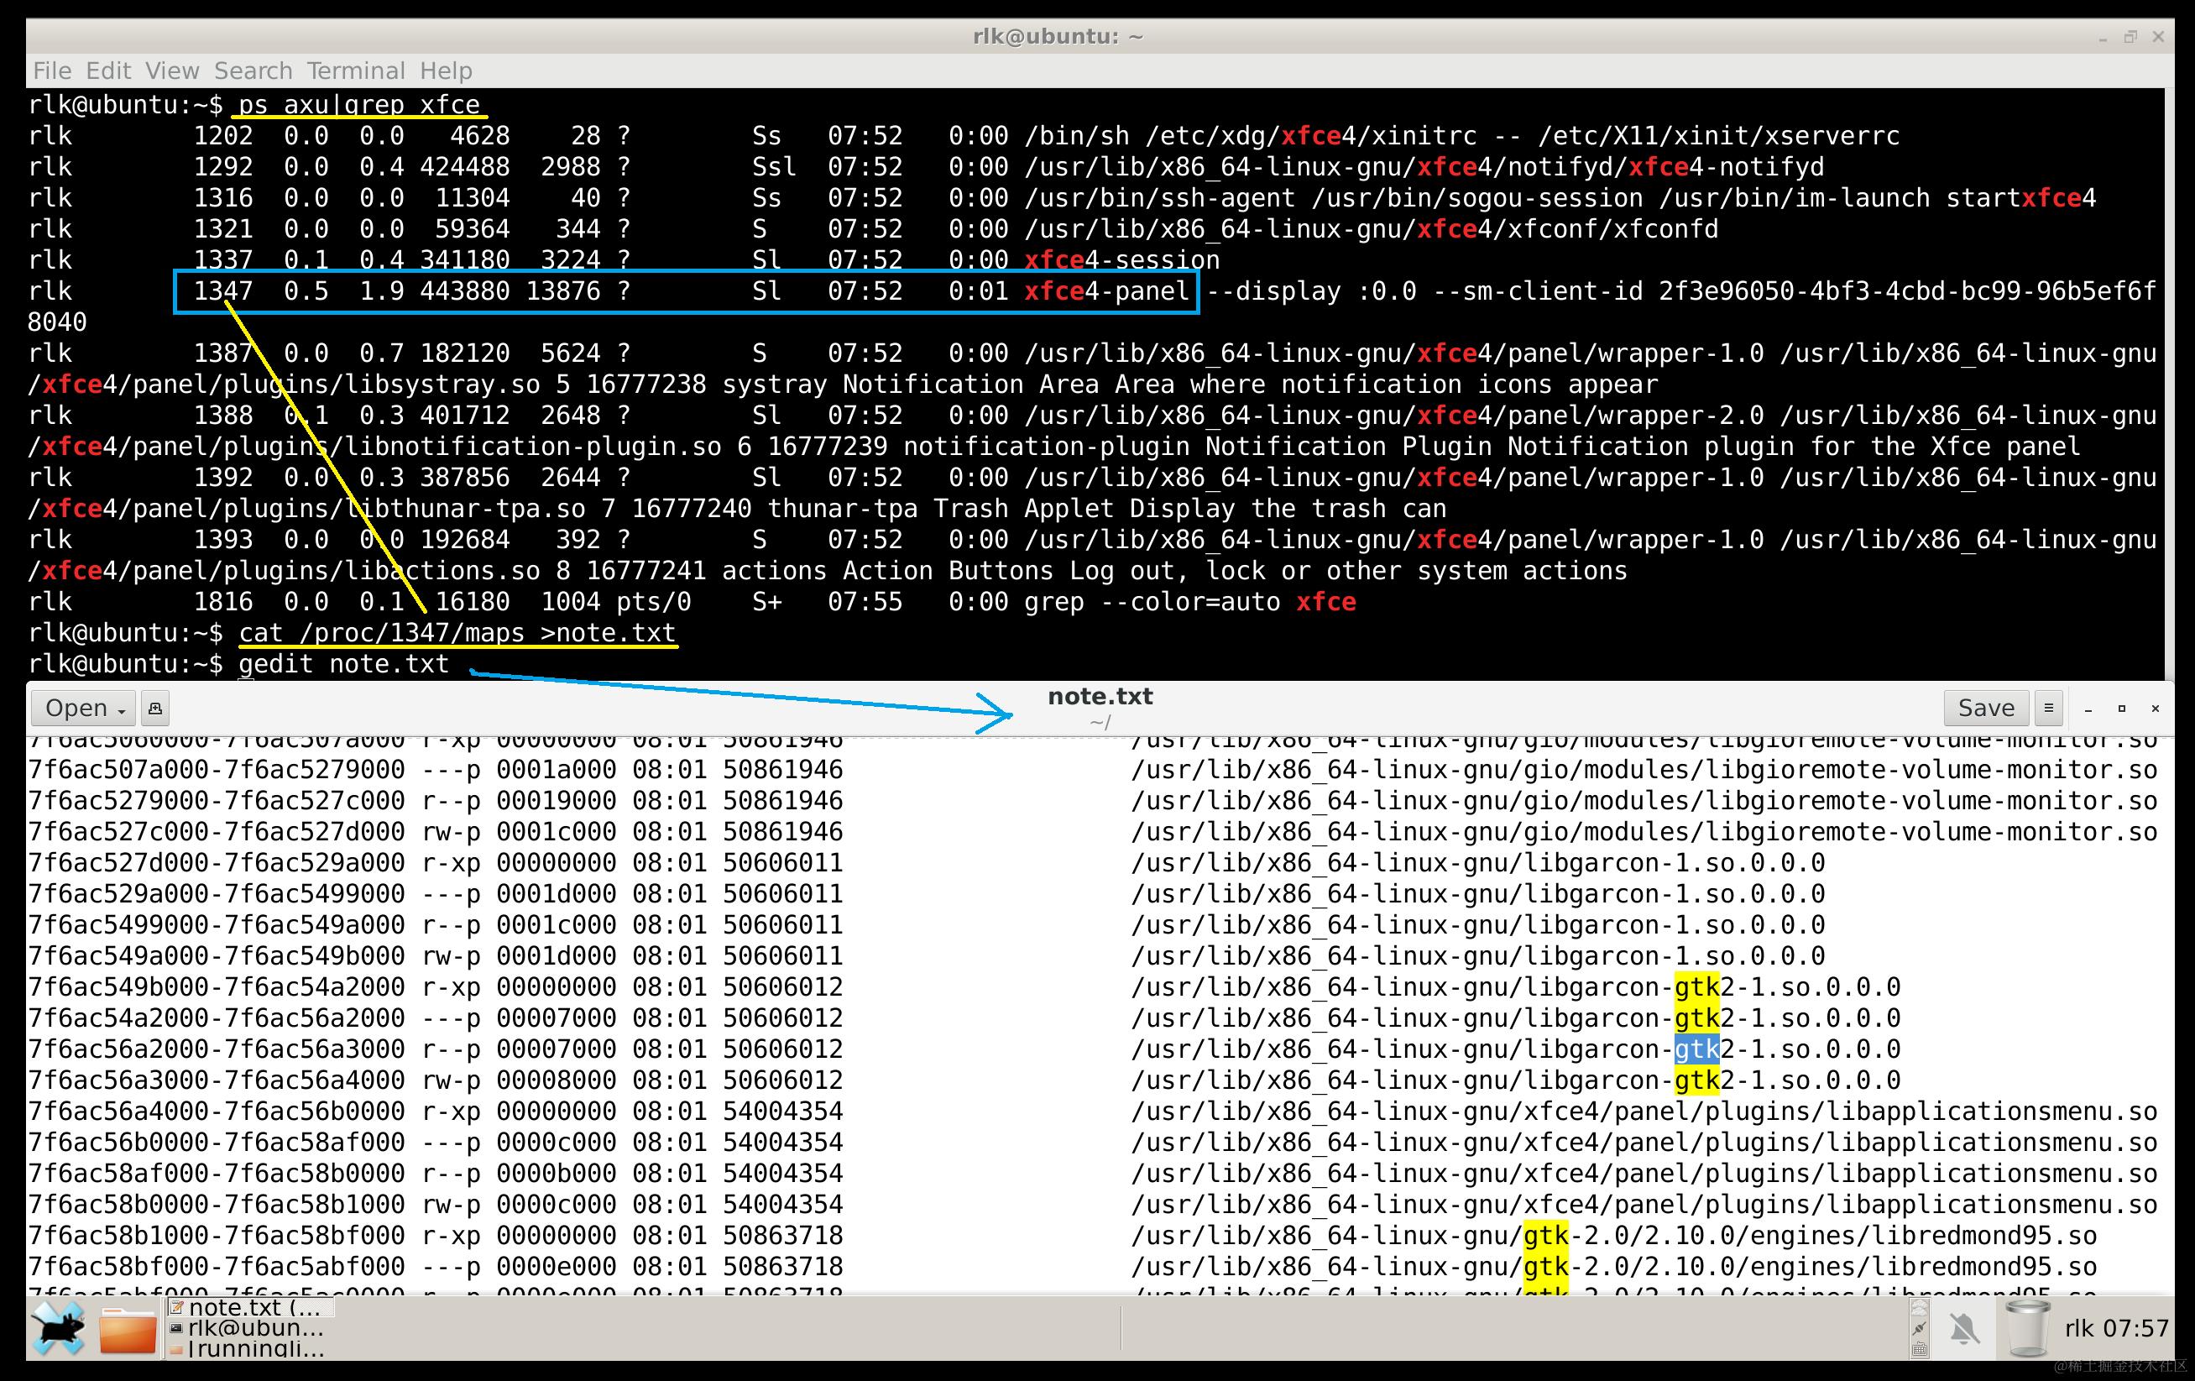The image size is (2195, 1381).
Task: Open the terminal Edit menu
Action: click(108, 71)
